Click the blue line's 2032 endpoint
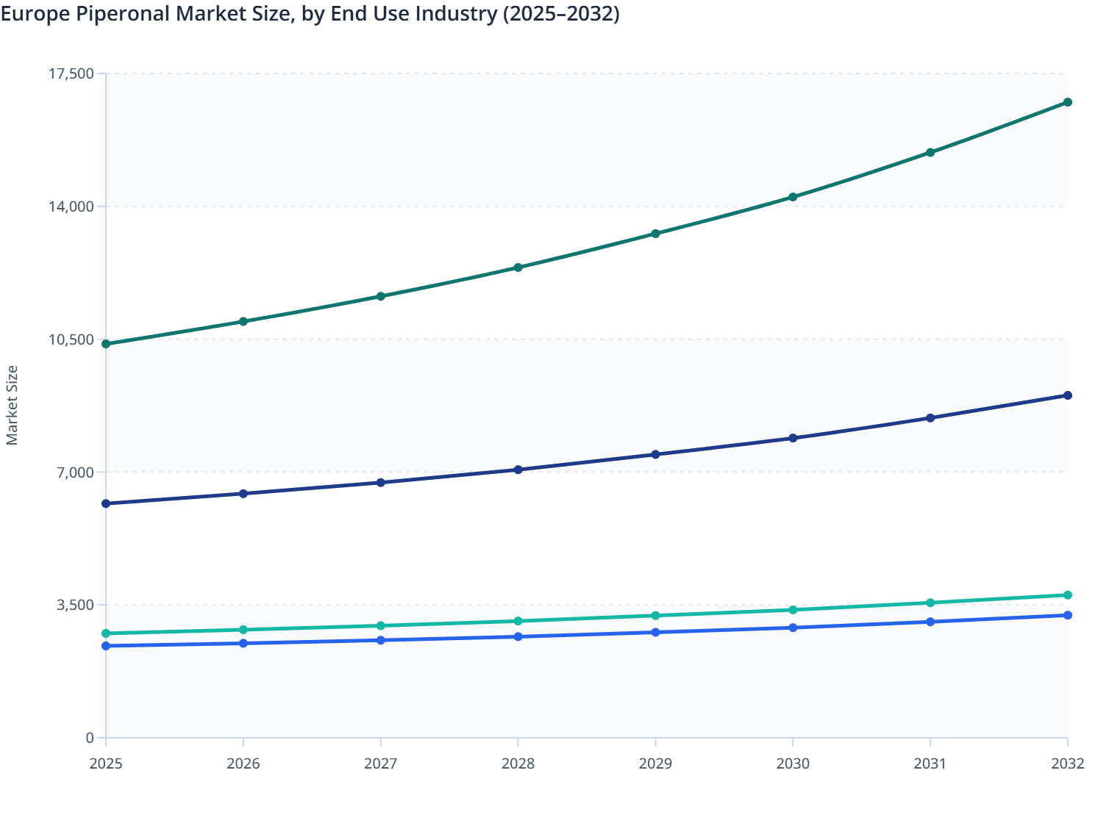1109x823 pixels. [x=1068, y=614]
